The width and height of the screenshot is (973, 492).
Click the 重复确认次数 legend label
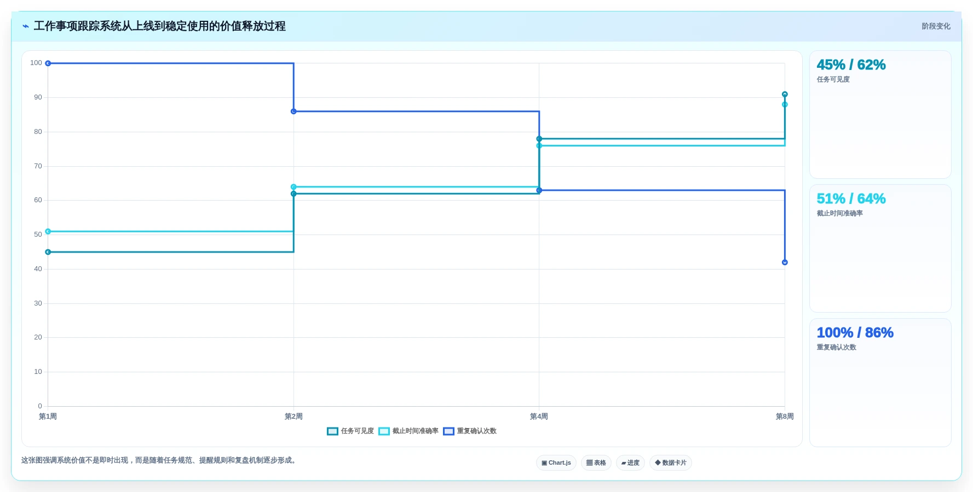pyautogui.click(x=476, y=431)
